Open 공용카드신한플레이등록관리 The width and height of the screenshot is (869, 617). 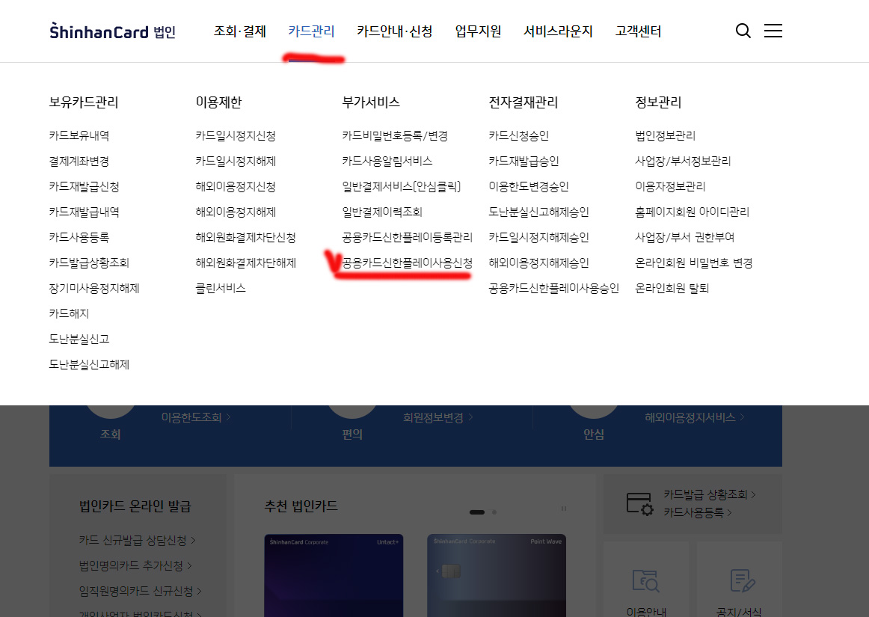[408, 237]
